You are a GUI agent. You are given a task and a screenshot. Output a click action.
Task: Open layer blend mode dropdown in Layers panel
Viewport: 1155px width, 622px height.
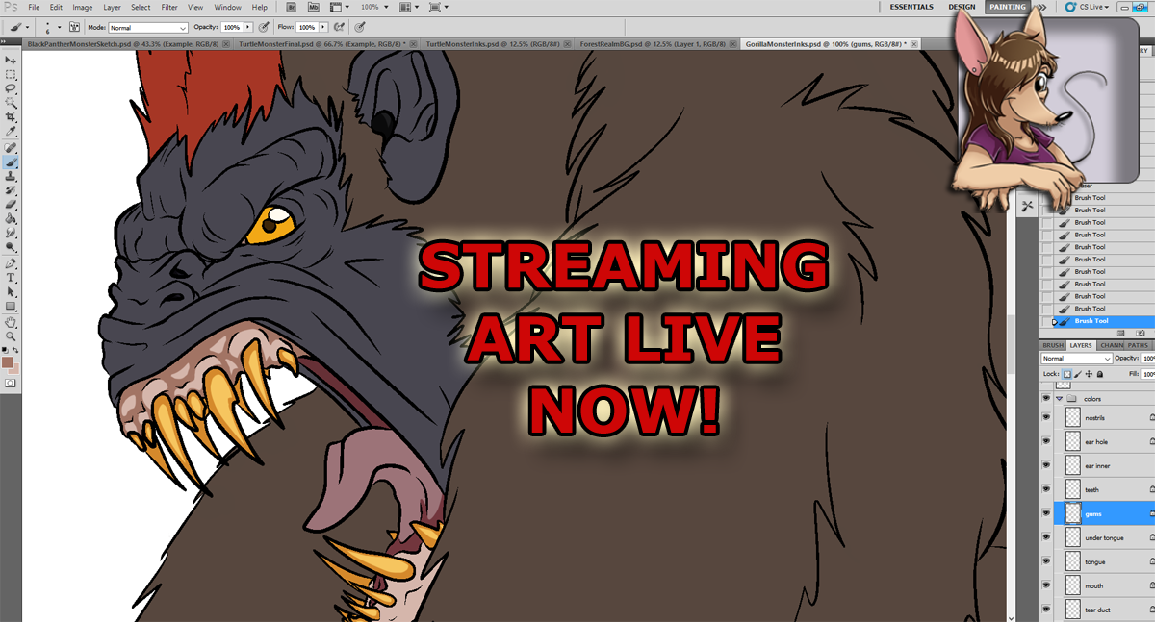pos(1076,359)
